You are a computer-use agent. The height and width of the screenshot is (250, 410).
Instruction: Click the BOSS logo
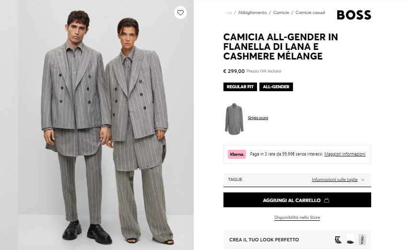(354, 15)
